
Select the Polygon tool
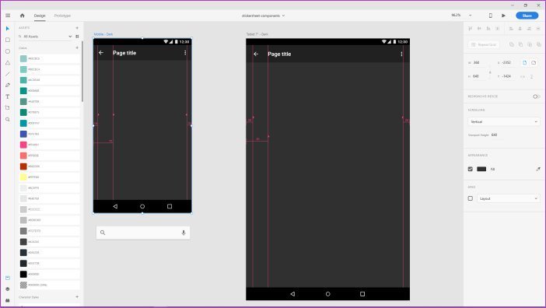pos(8,63)
